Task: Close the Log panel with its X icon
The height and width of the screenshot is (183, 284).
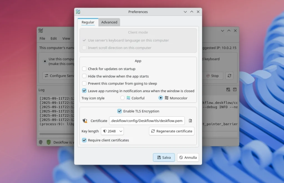Action: tap(235, 90)
